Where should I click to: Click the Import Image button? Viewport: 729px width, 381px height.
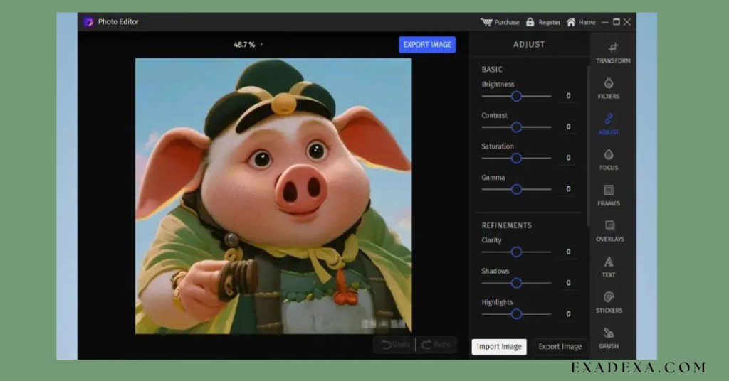tap(499, 347)
